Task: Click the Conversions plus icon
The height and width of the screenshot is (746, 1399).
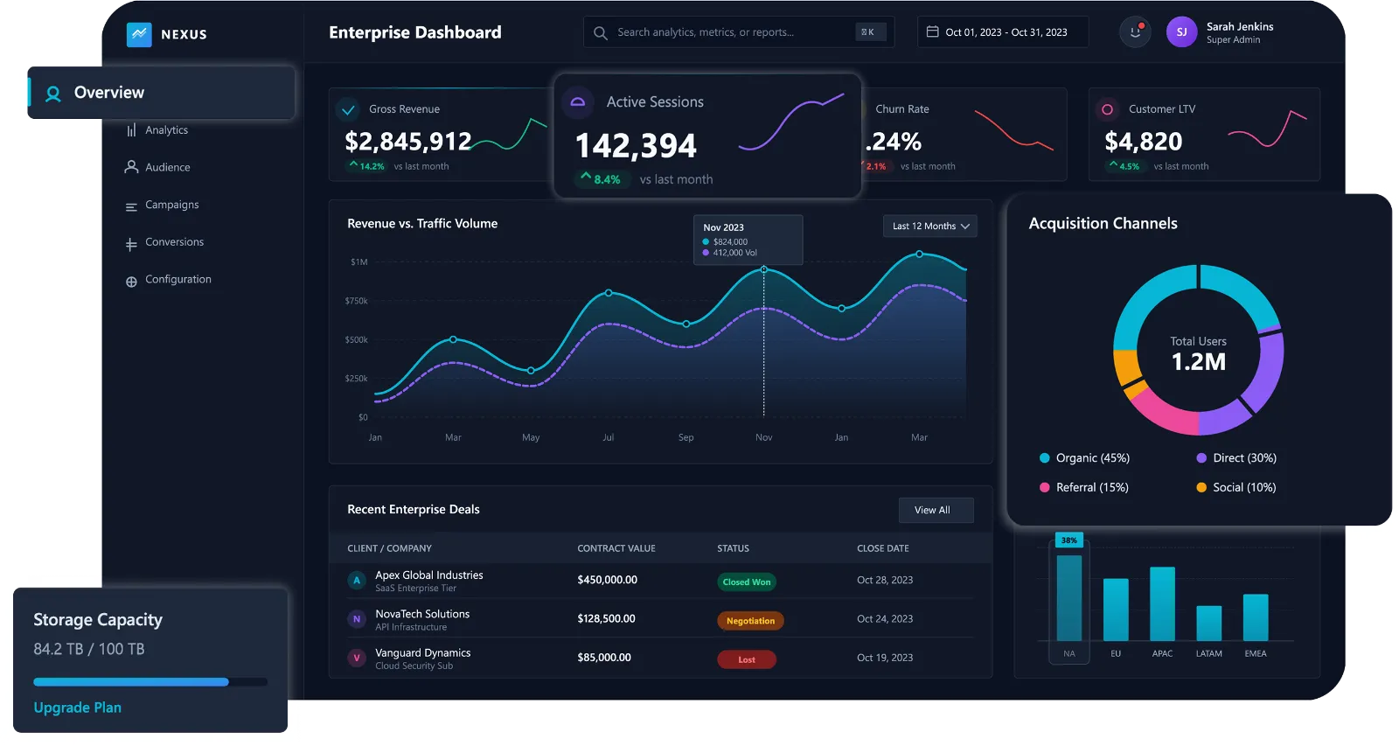Action: 131,245
